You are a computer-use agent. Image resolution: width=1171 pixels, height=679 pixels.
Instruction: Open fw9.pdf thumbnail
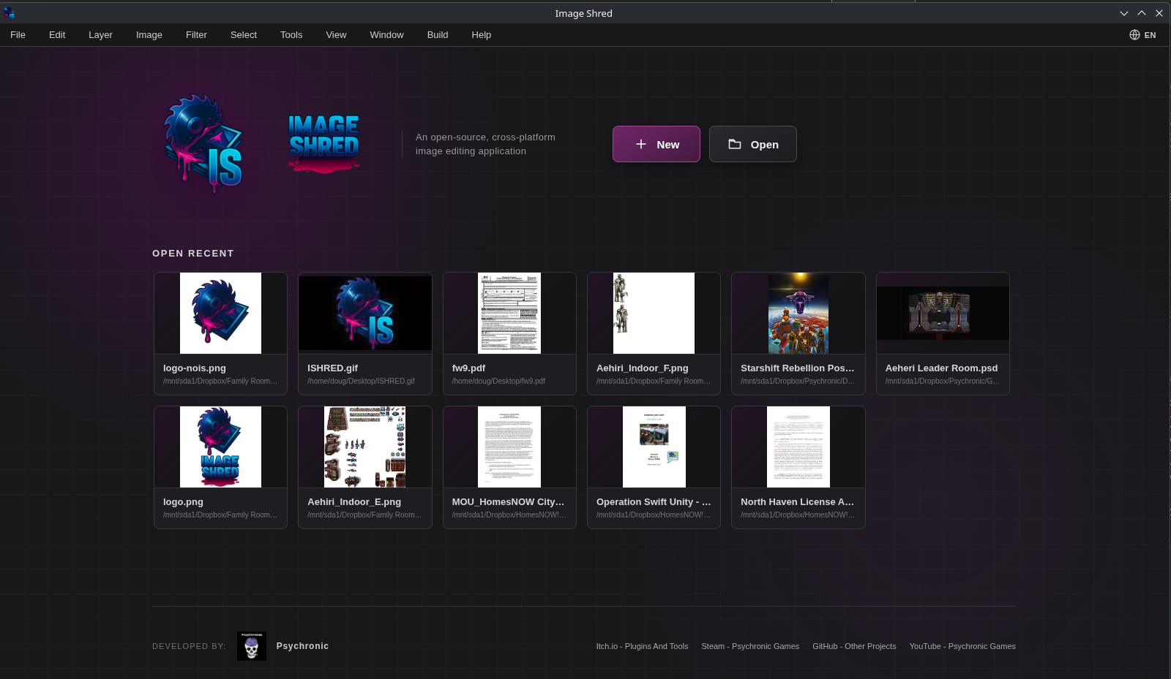tap(509, 313)
